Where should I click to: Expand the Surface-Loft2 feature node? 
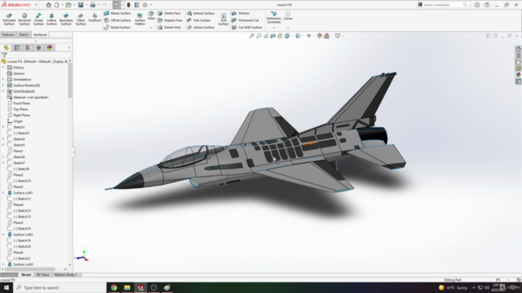click(x=3, y=234)
